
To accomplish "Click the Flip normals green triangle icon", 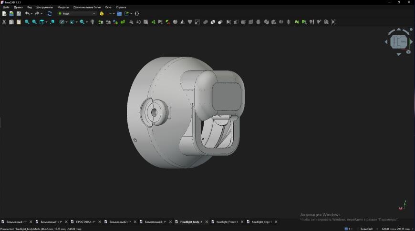I will (x=153, y=22).
